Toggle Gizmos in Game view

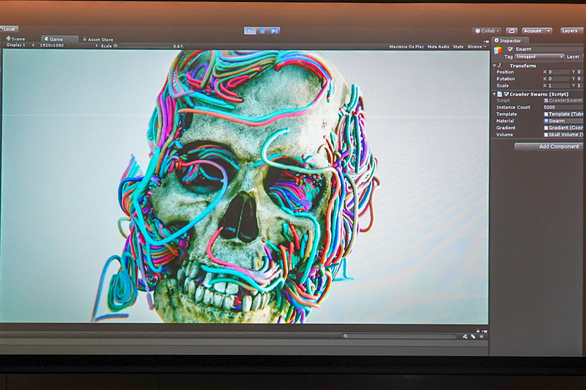475,47
